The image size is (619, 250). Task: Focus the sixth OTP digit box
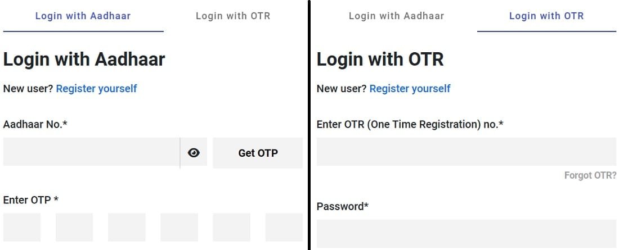[284, 228]
